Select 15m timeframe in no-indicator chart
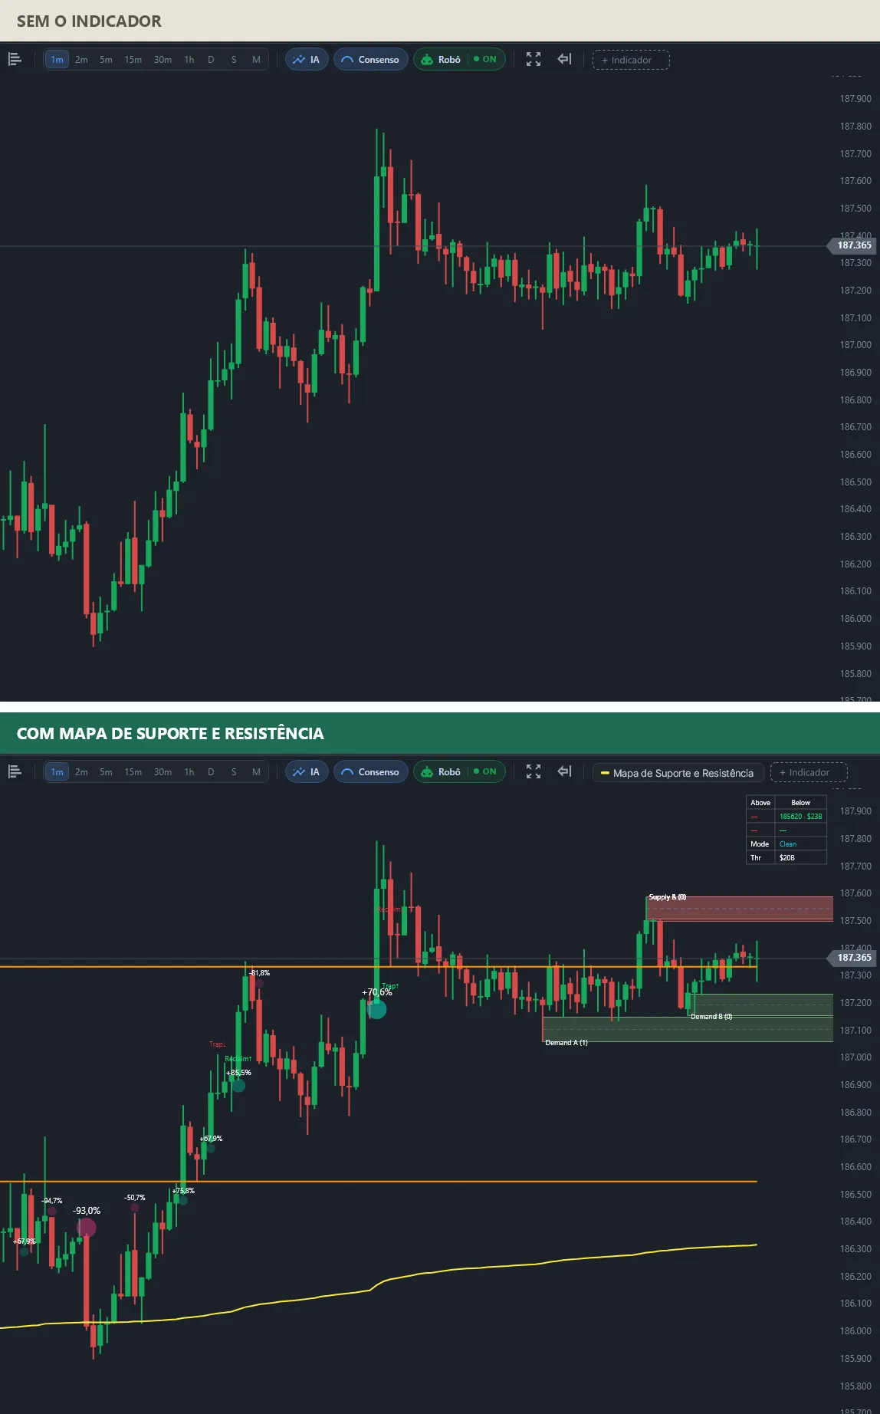This screenshot has width=880, height=1414. click(133, 59)
